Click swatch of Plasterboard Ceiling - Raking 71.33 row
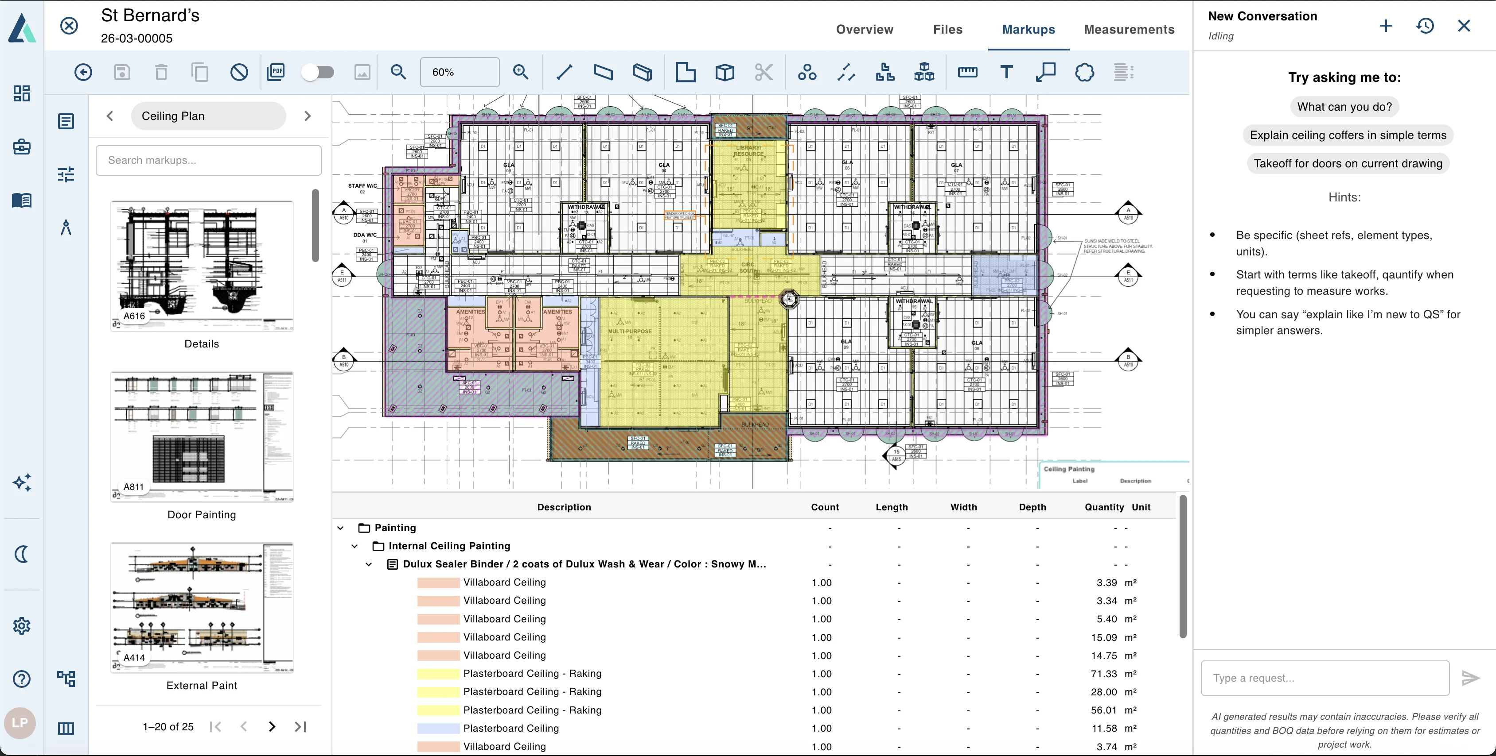Viewport: 1496px width, 756px height. tap(438, 674)
